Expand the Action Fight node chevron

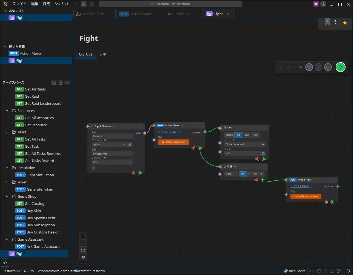tap(314, 180)
